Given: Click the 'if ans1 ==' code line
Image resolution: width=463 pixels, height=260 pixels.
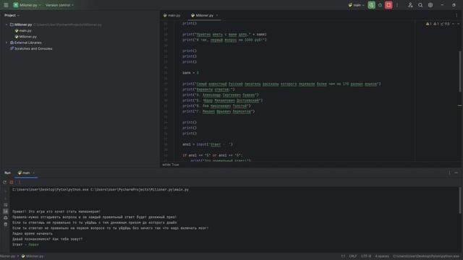Looking at the screenshot, I should 212,155.
